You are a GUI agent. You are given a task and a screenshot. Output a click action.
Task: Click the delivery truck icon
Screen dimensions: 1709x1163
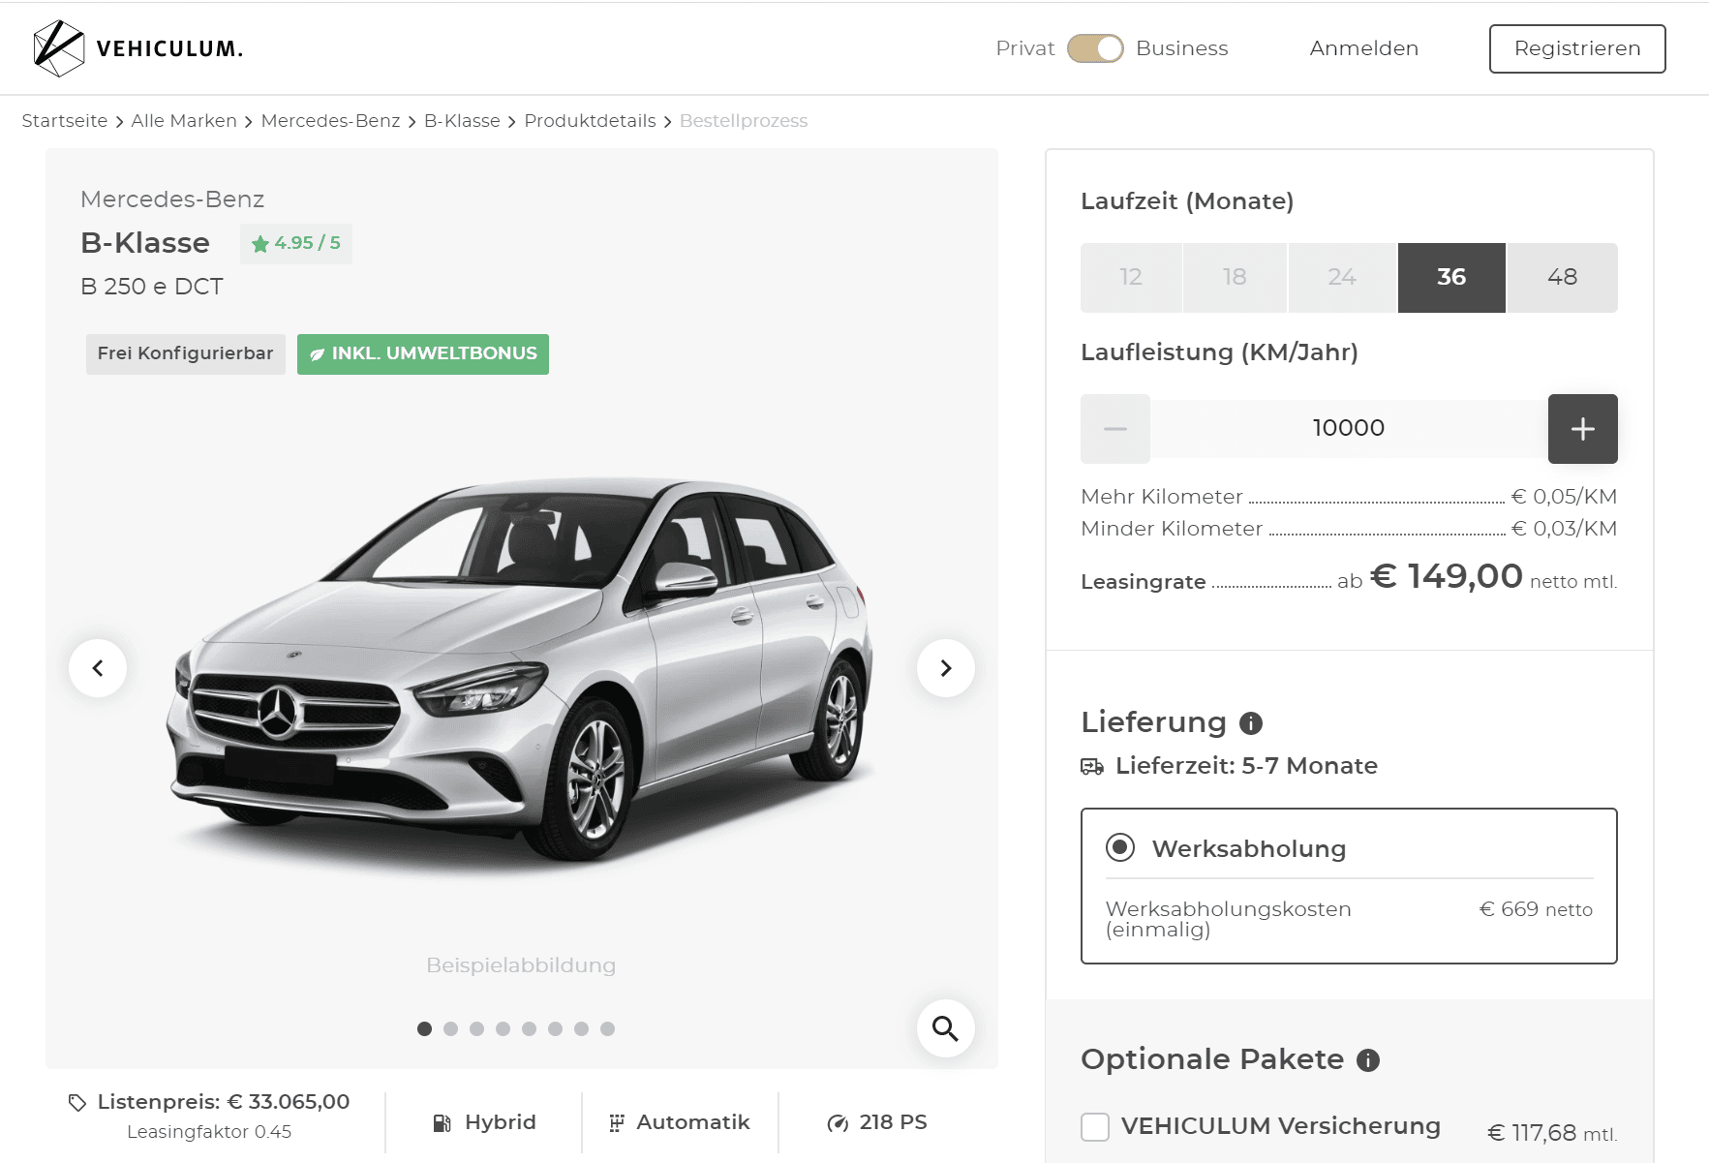tap(1092, 767)
